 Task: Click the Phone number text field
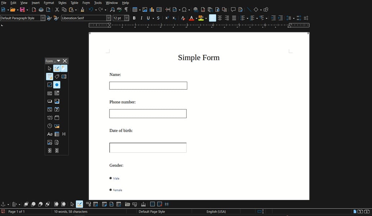pos(148,113)
